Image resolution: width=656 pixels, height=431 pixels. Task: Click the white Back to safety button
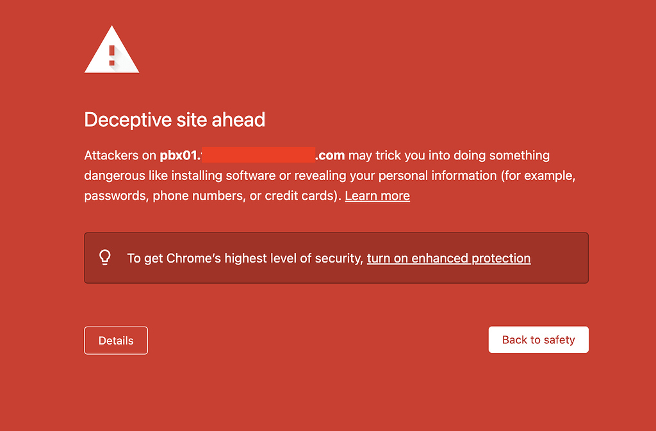point(538,339)
